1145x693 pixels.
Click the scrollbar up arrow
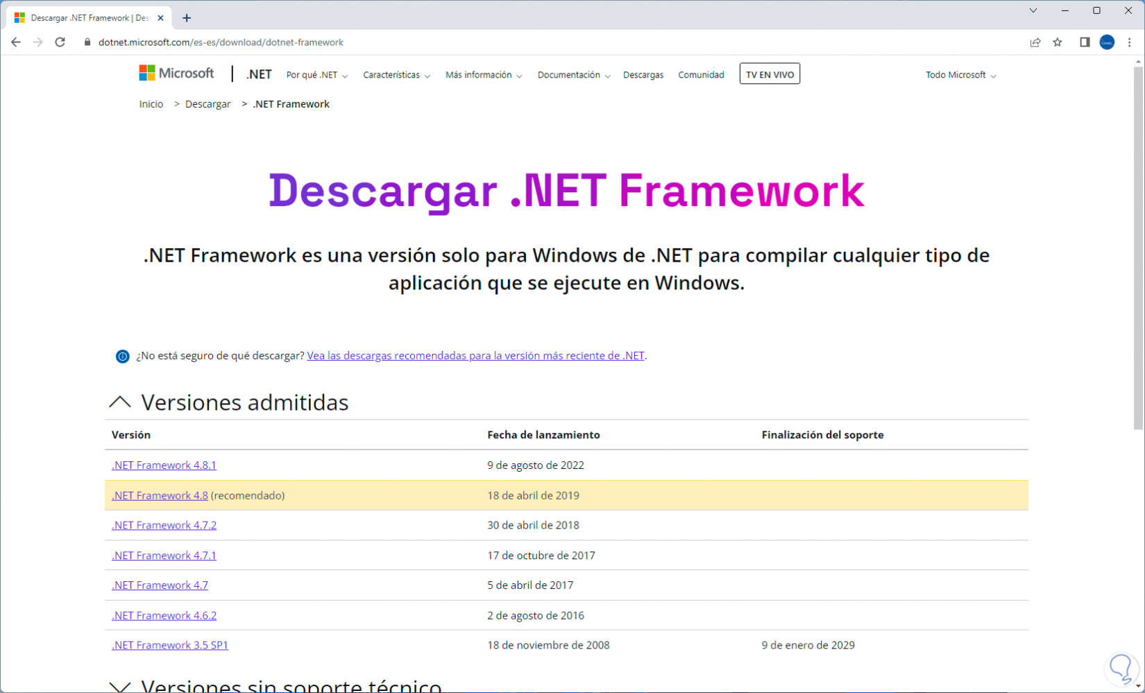pos(1138,61)
